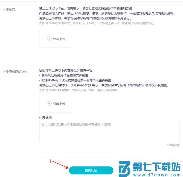Click the bullet mentioning 微博/lofter/半次元
Screen dimensions: 183x177
76,80
